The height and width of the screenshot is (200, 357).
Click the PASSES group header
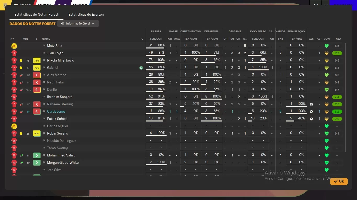click(156, 32)
